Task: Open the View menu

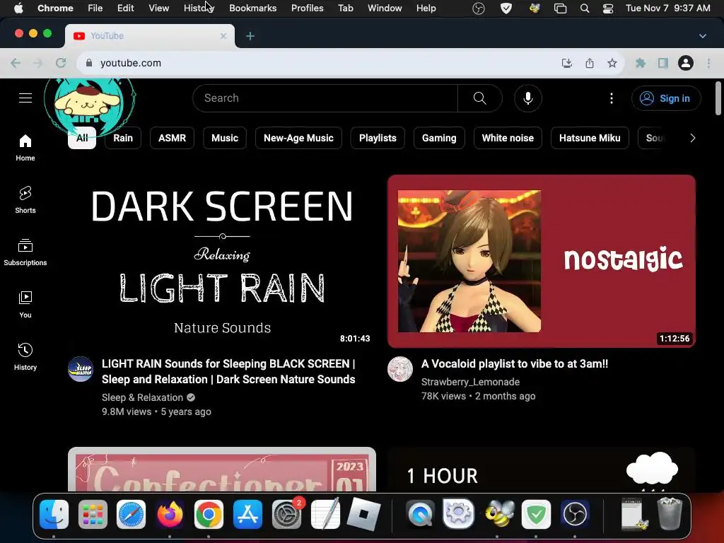Action: click(158, 8)
